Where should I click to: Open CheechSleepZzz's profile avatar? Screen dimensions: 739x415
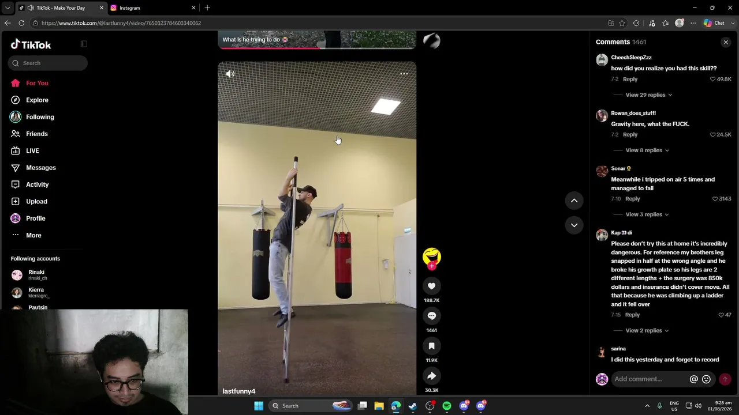(602, 60)
